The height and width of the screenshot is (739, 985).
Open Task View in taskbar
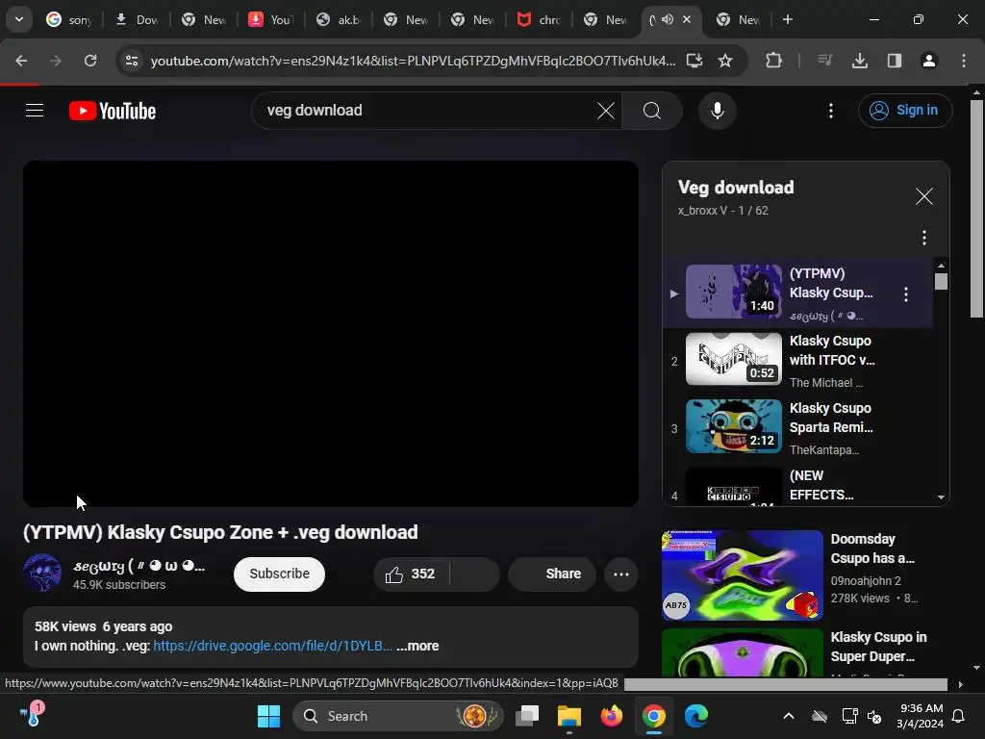[x=527, y=716]
